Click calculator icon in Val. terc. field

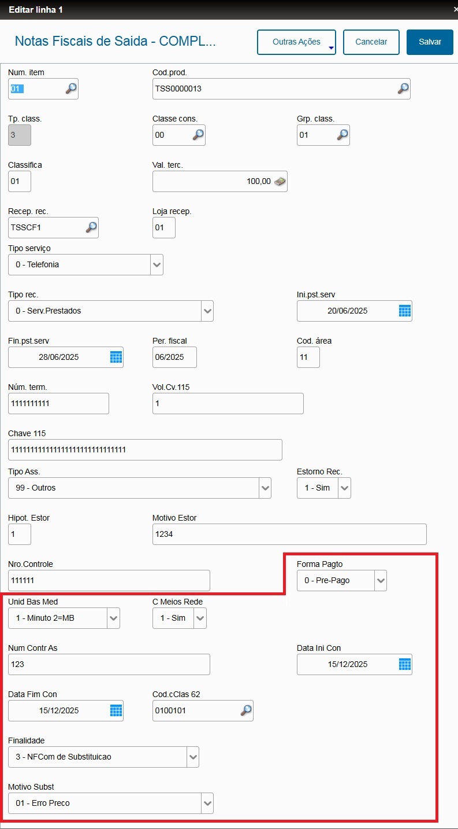tap(280, 181)
